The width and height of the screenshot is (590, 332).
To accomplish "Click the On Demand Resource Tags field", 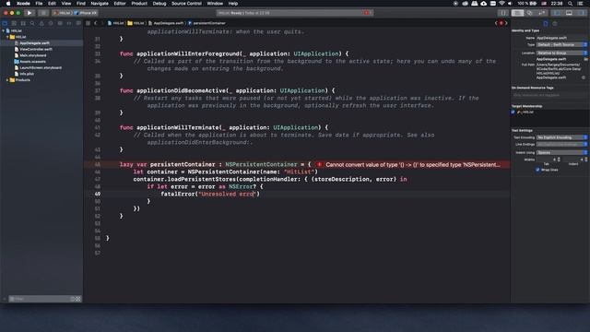I will coord(549,95).
